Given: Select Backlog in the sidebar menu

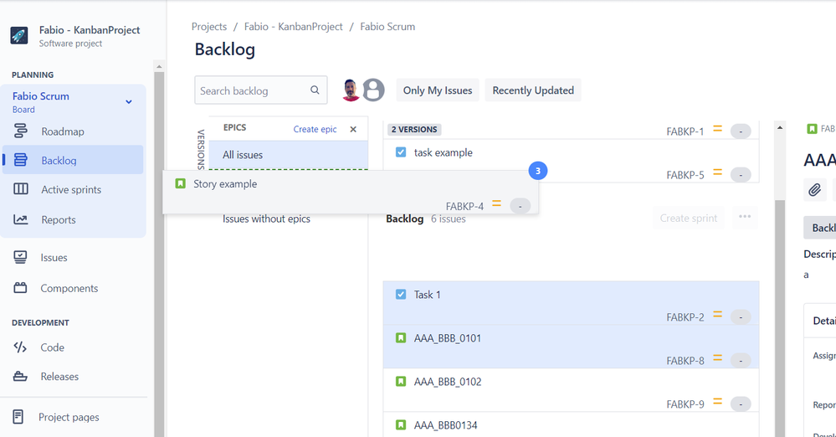Looking at the screenshot, I should tap(59, 161).
